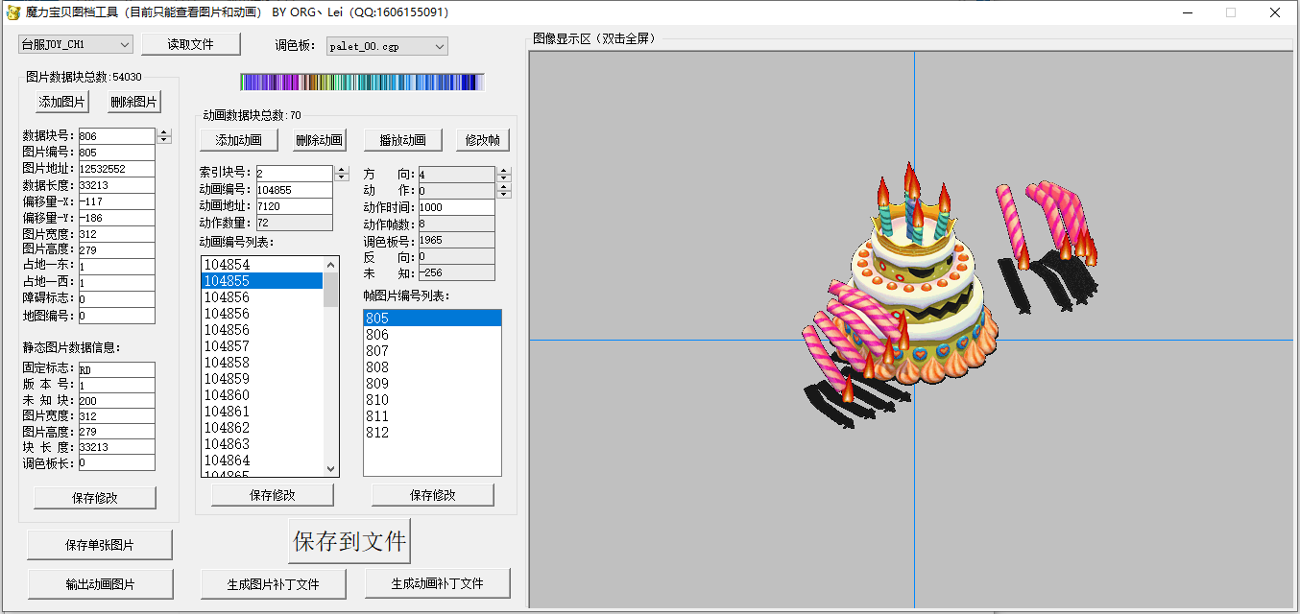
Task: Select animation 104855 in the list
Action: [x=262, y=281]
